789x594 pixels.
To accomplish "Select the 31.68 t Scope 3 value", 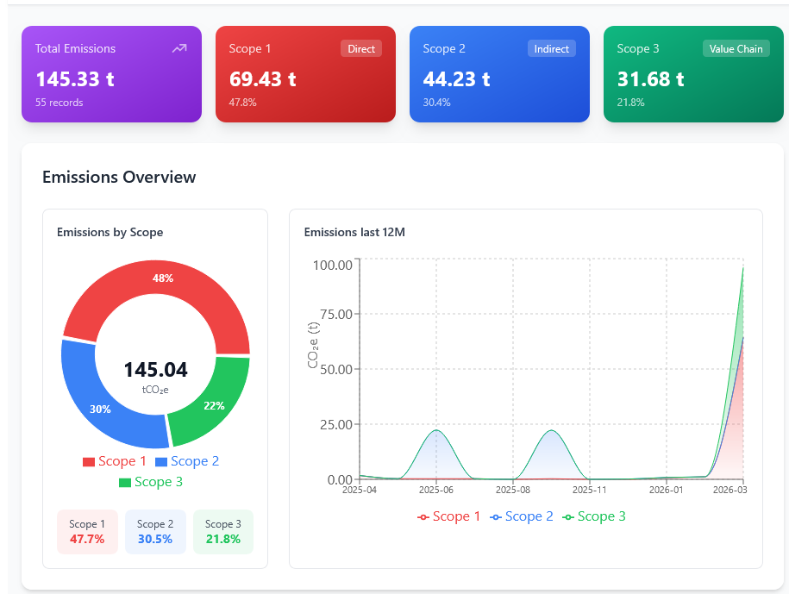I will tap(650, 79).
